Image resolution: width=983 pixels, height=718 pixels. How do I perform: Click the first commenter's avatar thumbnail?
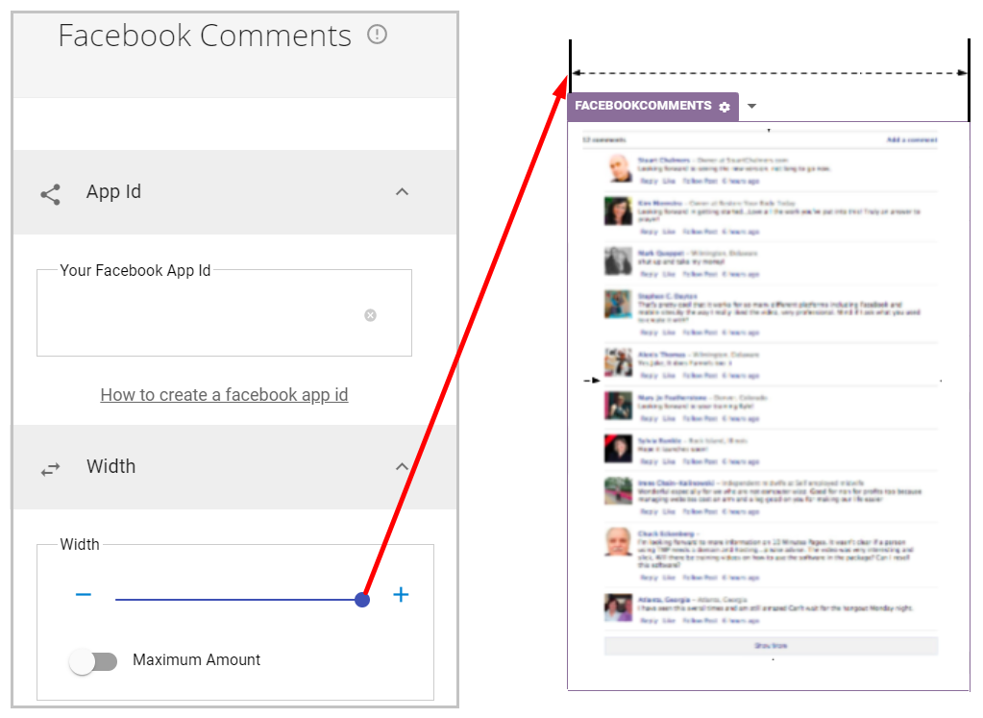[x=619, y=168]
